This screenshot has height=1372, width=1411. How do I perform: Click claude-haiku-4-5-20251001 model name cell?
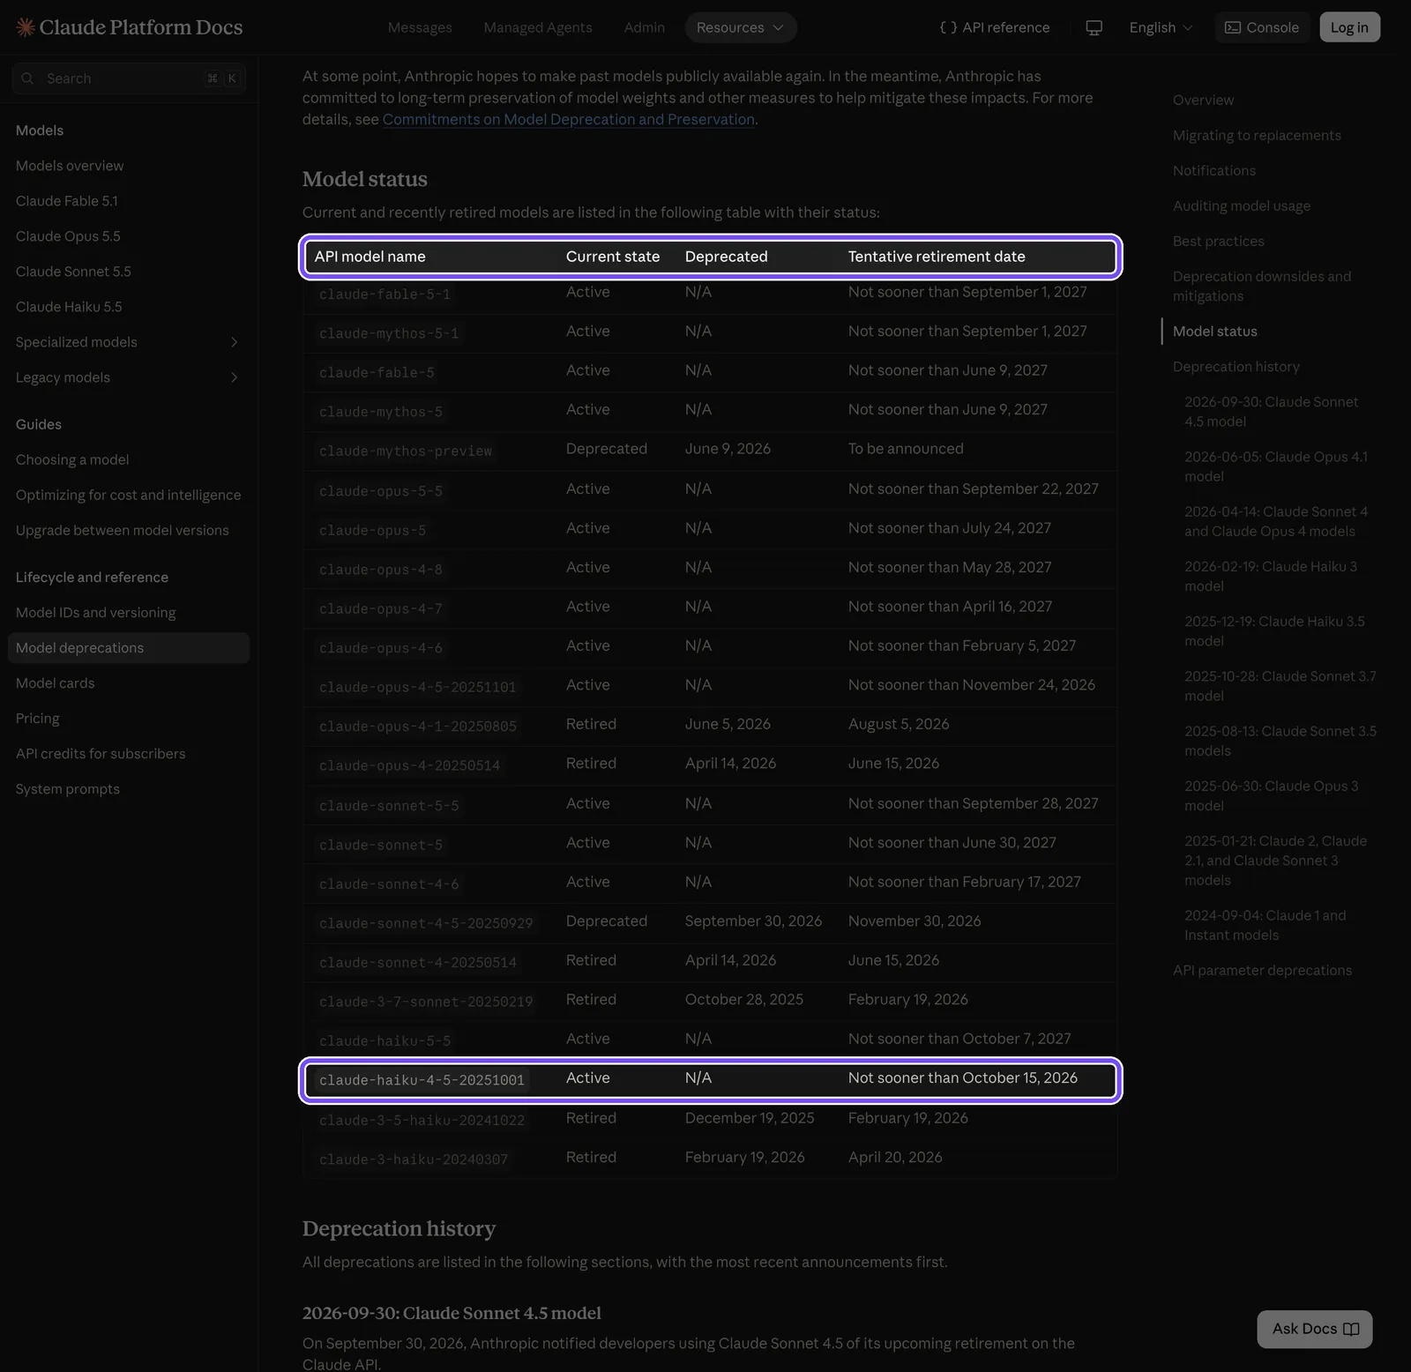[422, 1080]
